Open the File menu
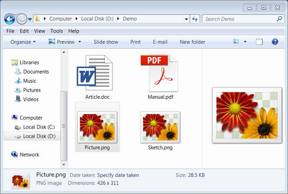Viewport: 288px width, 194px height. pyautogui.click(x=10, y=31)
